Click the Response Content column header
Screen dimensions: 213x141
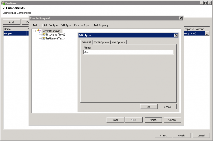point(197,29)
